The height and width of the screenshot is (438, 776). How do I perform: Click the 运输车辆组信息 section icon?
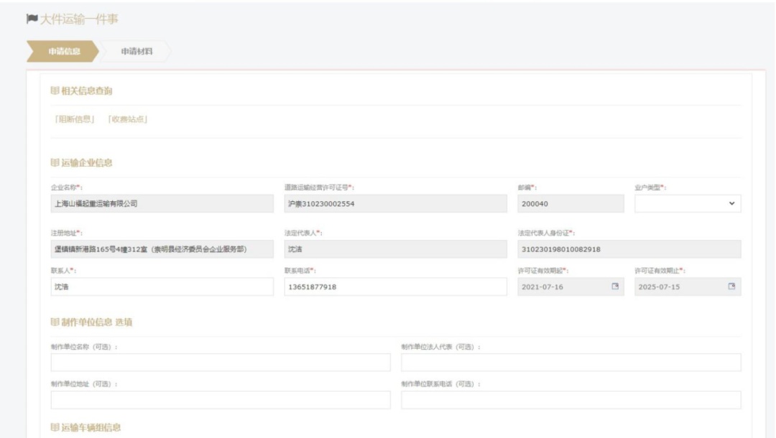54,428
